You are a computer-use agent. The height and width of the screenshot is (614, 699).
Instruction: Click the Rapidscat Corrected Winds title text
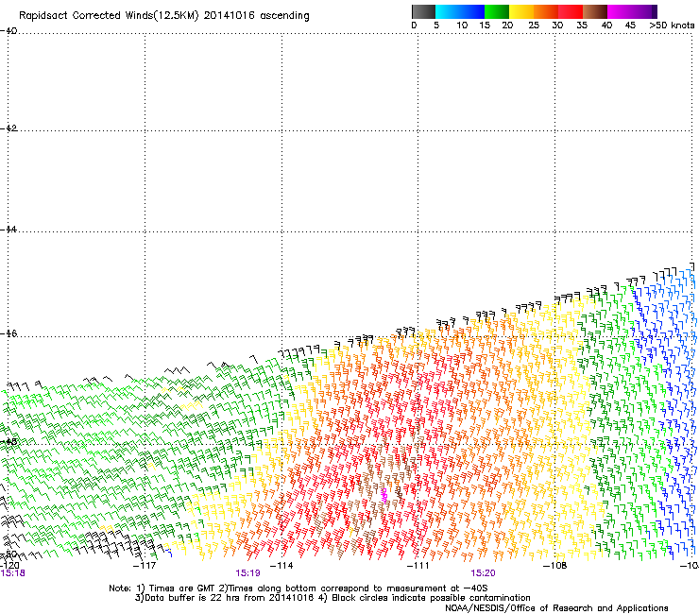pos(164,16)
